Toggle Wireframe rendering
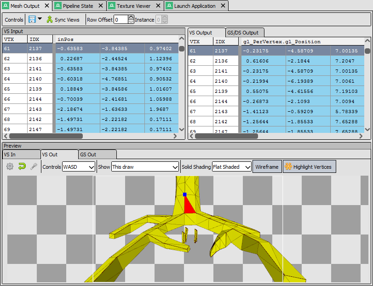Screen dimensions: 373x286 click(267, 166)
